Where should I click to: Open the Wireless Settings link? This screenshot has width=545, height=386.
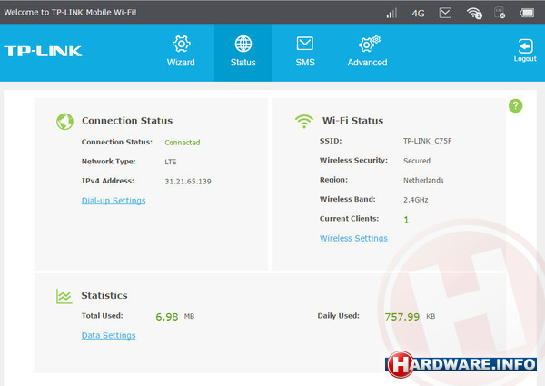pyautogui.click(x=353, y=238)
